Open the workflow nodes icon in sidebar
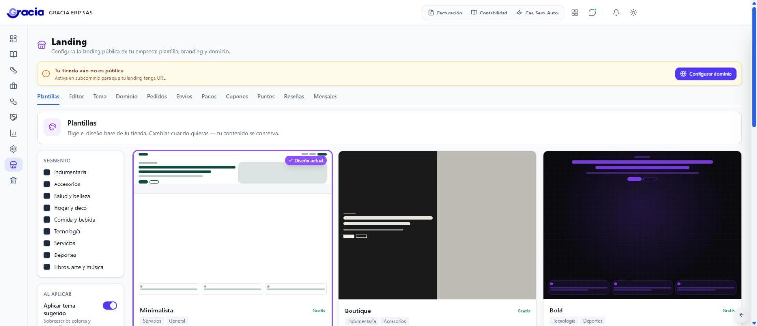 point(14,102)
